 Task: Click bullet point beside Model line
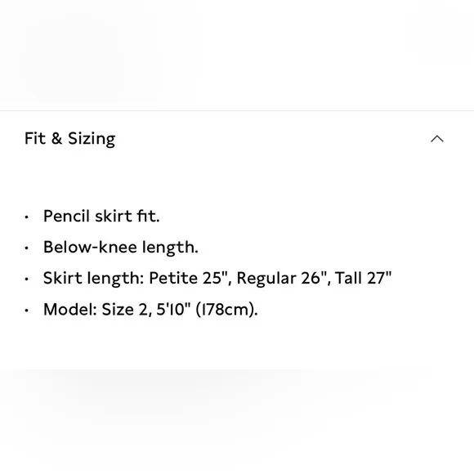click(27, 311)
